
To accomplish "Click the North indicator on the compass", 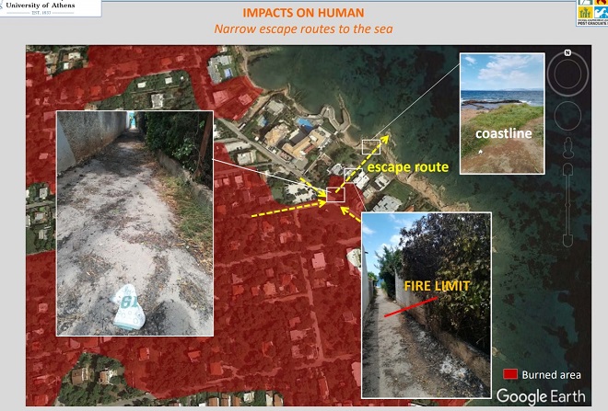I will [569, 51].
